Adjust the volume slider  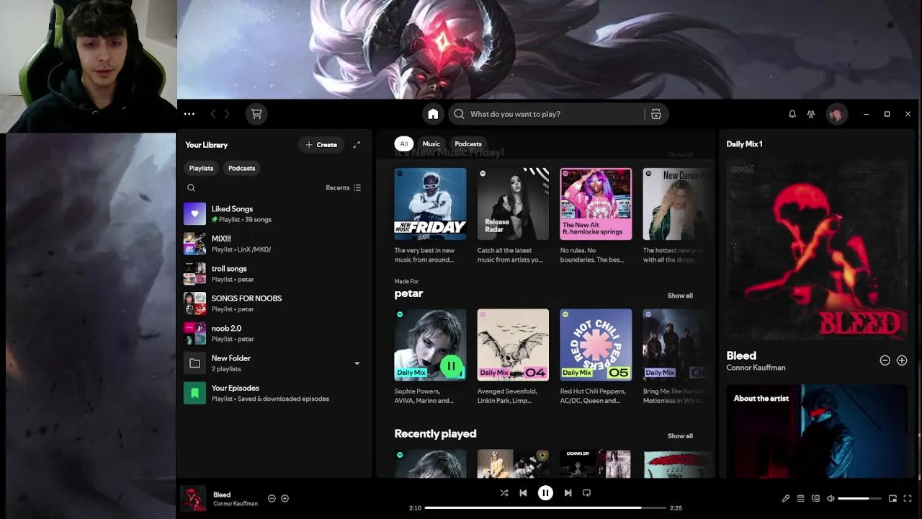(x=860, y=498)
